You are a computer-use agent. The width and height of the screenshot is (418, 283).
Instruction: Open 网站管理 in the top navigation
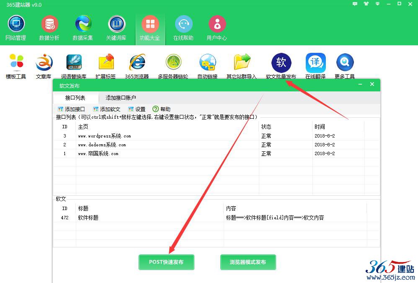click(x=16, y=29)
